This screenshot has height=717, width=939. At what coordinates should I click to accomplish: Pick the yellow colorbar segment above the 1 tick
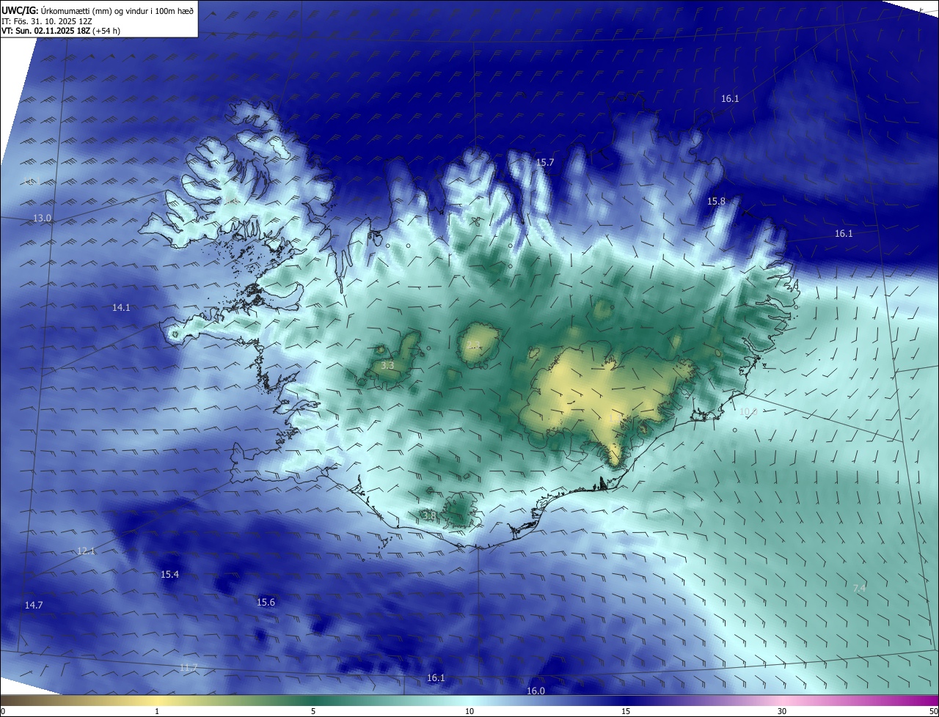[157, 700]
